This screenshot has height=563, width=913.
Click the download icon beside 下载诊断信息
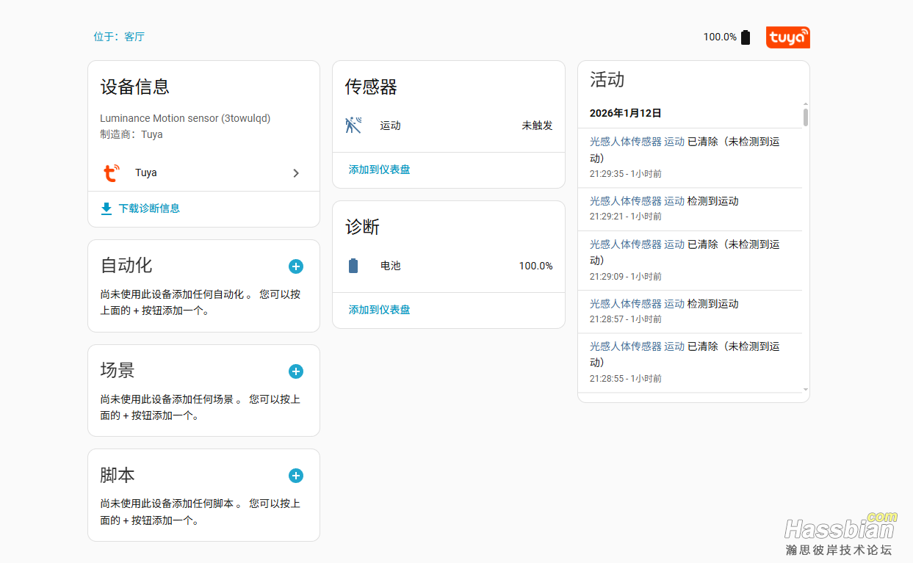(107, 208)
